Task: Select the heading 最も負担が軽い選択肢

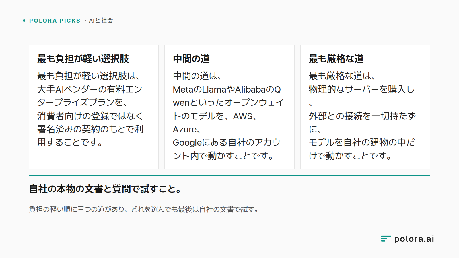Action: point(83,59)
